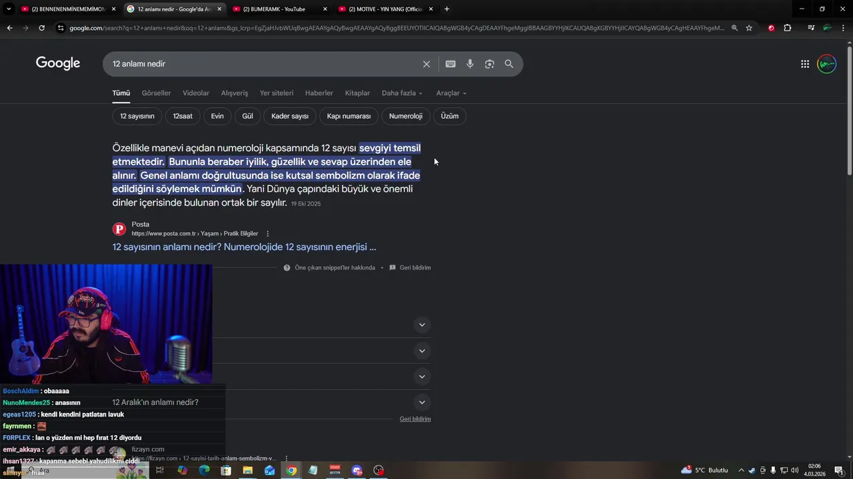The height and width of the screenshot is (479, 853).
Task: Open the Chrome three-dot menu
Action: click(x=844, y=28)
